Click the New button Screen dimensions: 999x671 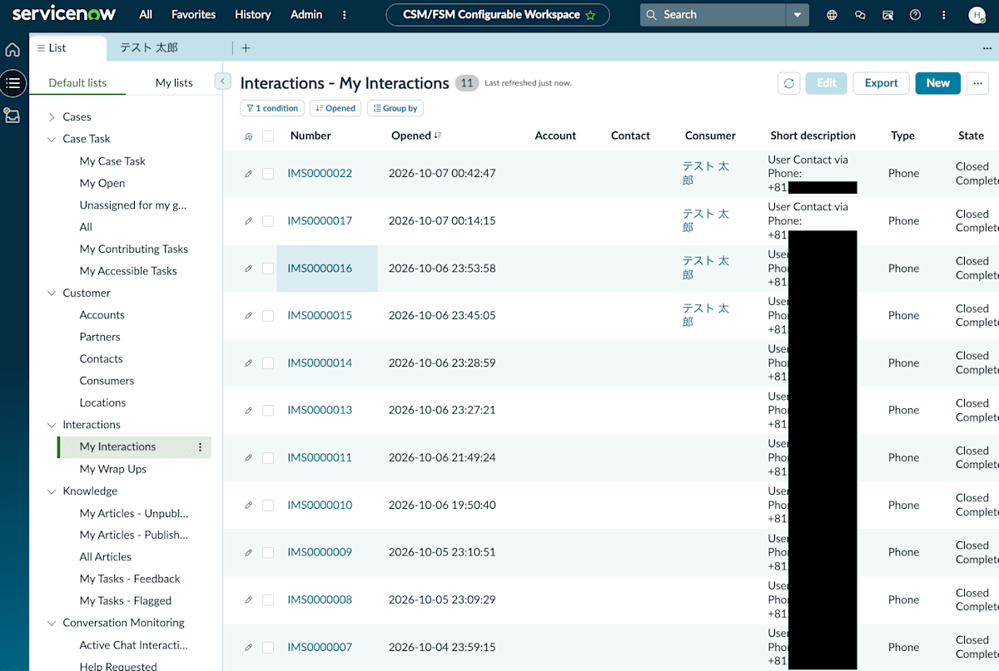pos(937,83)
